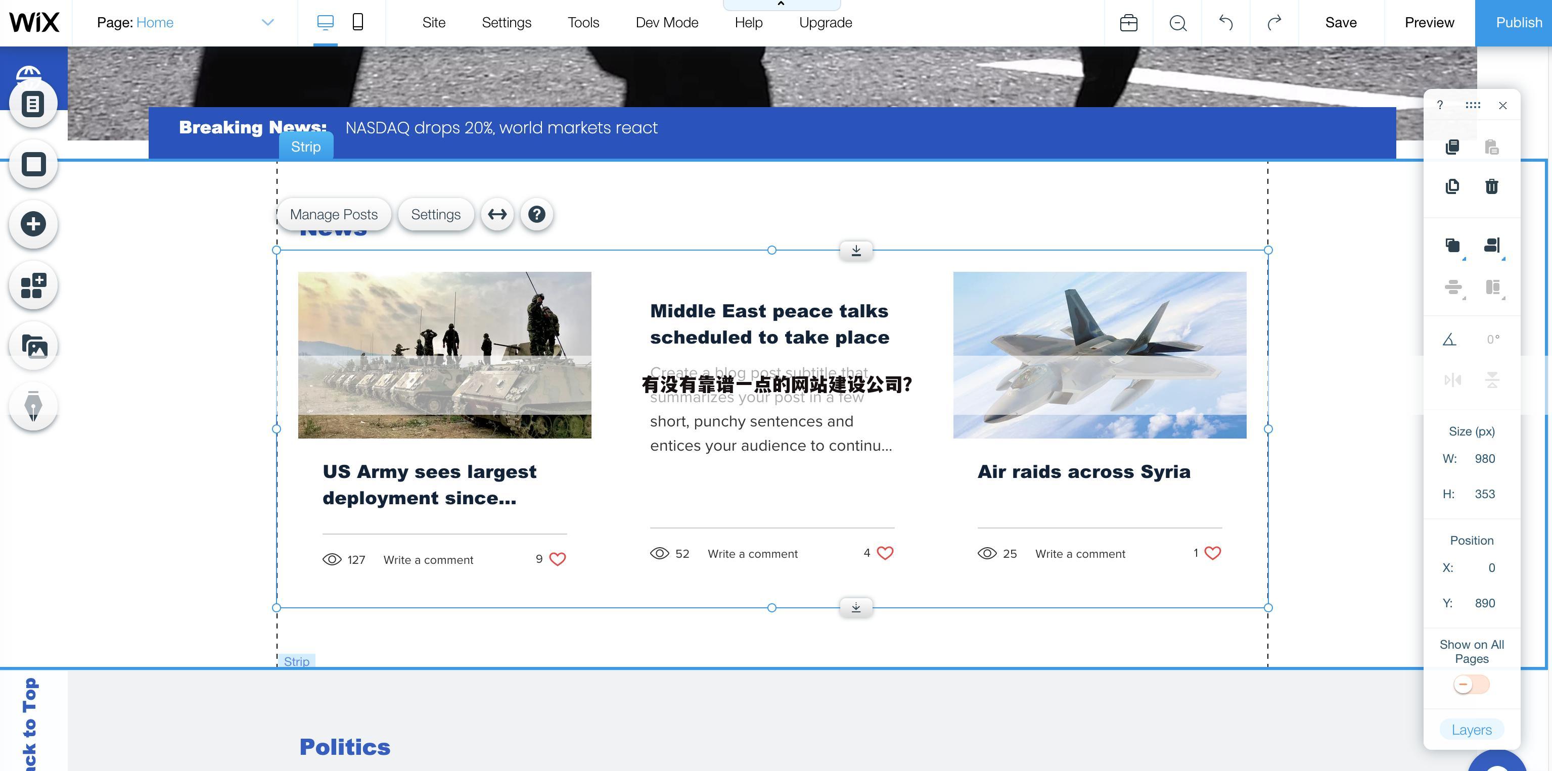Image resolution: width=1552 pixels, height=771 pixels.
Task: Redo the last action
Action: point(1273,23)
